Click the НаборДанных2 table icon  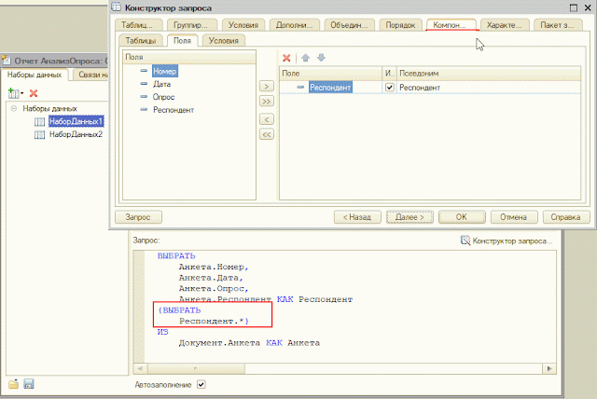coord(39,134)
